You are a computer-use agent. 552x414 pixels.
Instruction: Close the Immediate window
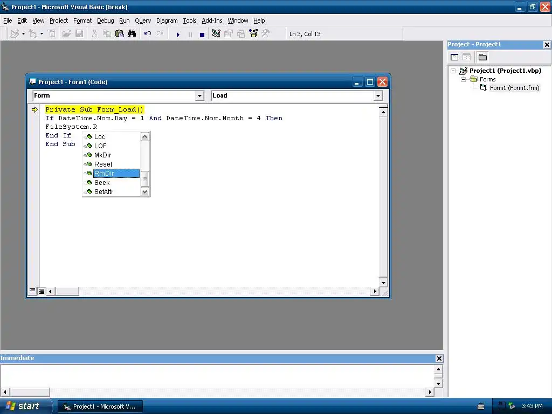point(439,358)
